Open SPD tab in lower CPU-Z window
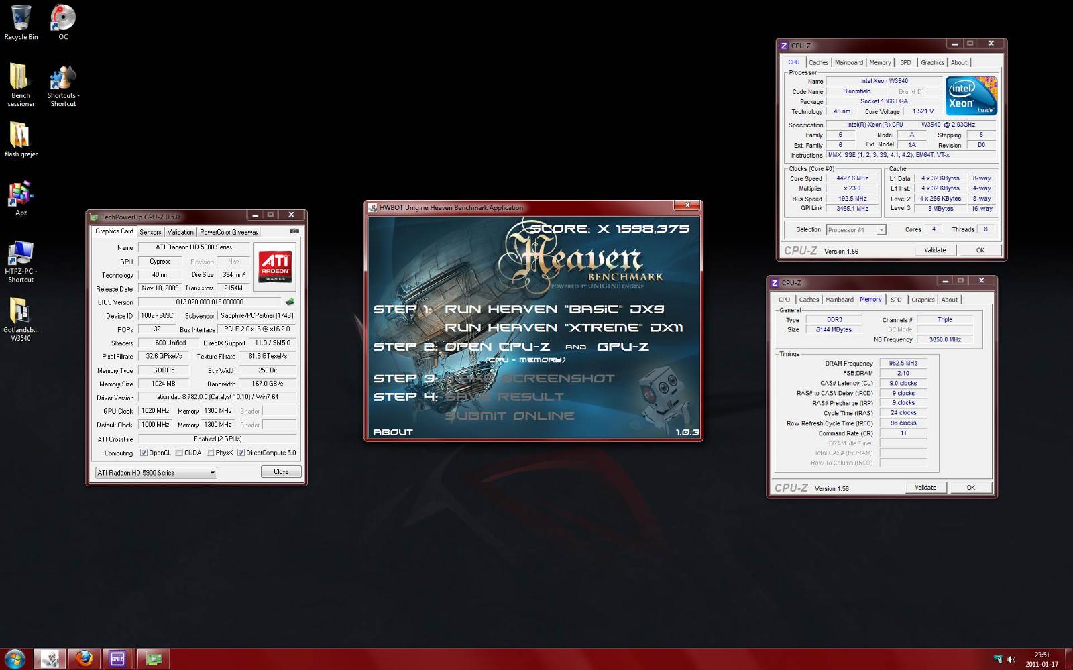 896,300
